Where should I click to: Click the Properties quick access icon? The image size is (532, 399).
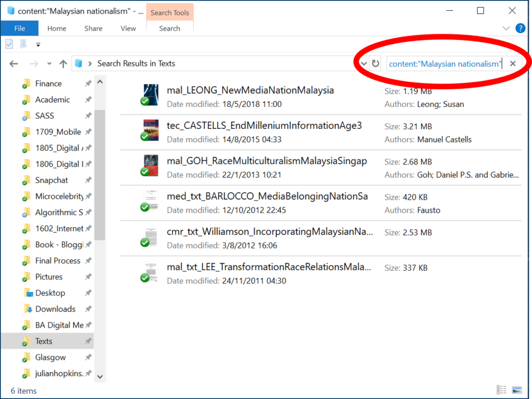9,44
